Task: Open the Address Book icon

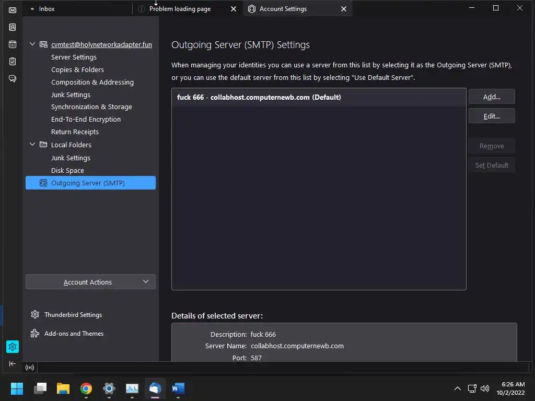Action: coord(13,27)
